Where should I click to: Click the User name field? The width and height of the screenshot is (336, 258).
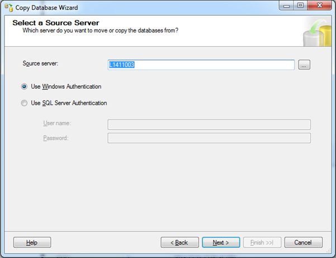[209, 125]
